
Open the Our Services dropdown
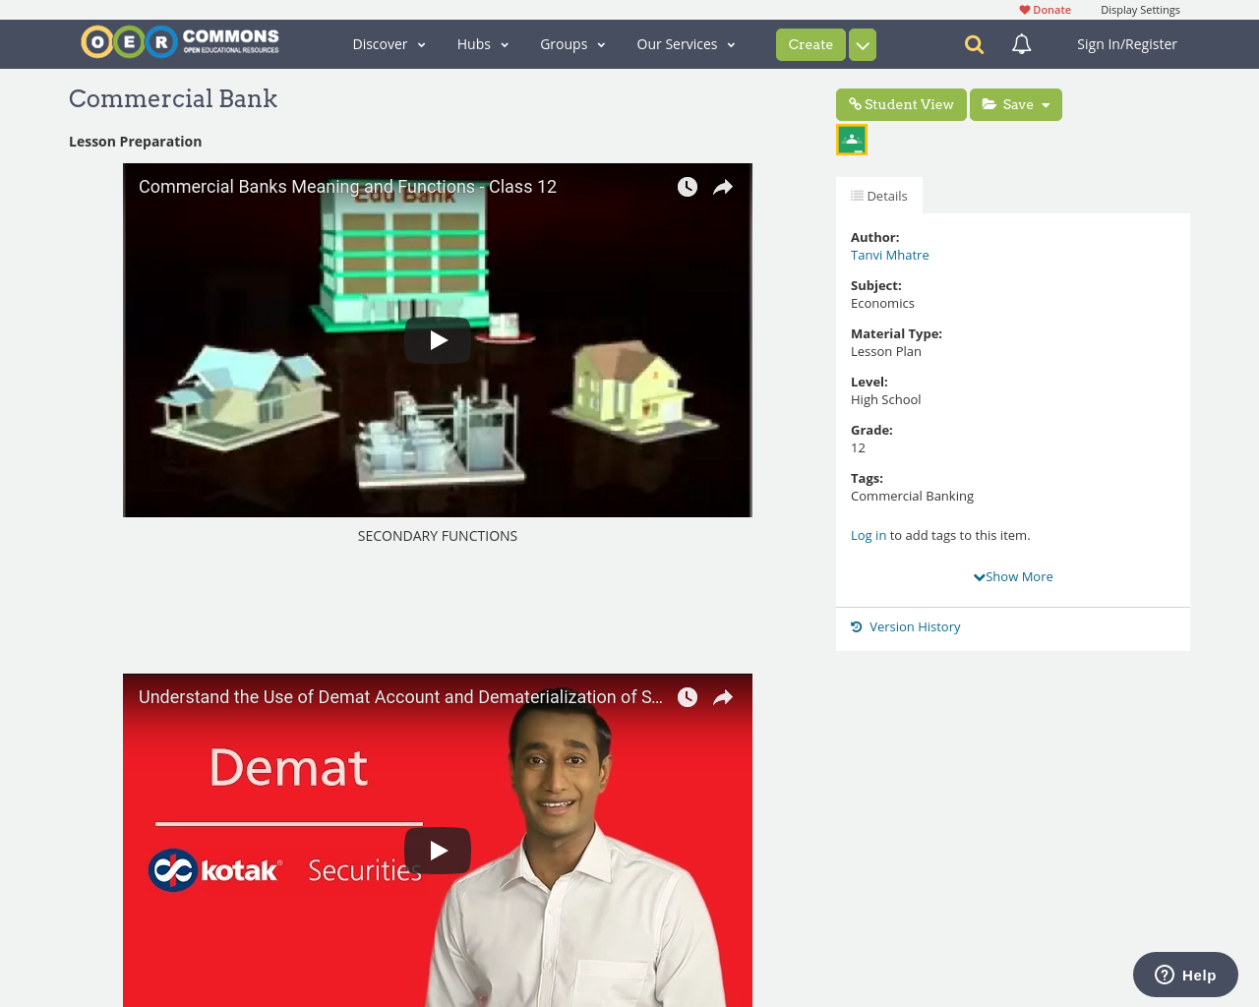685,44
